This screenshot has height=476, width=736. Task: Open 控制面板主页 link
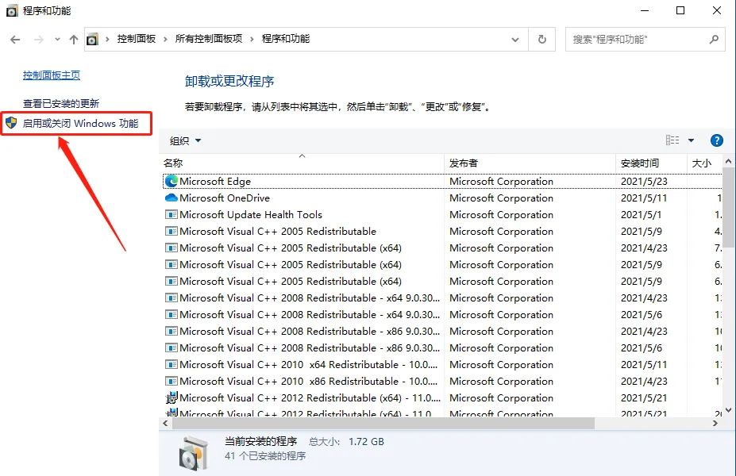tap(52, 75)
